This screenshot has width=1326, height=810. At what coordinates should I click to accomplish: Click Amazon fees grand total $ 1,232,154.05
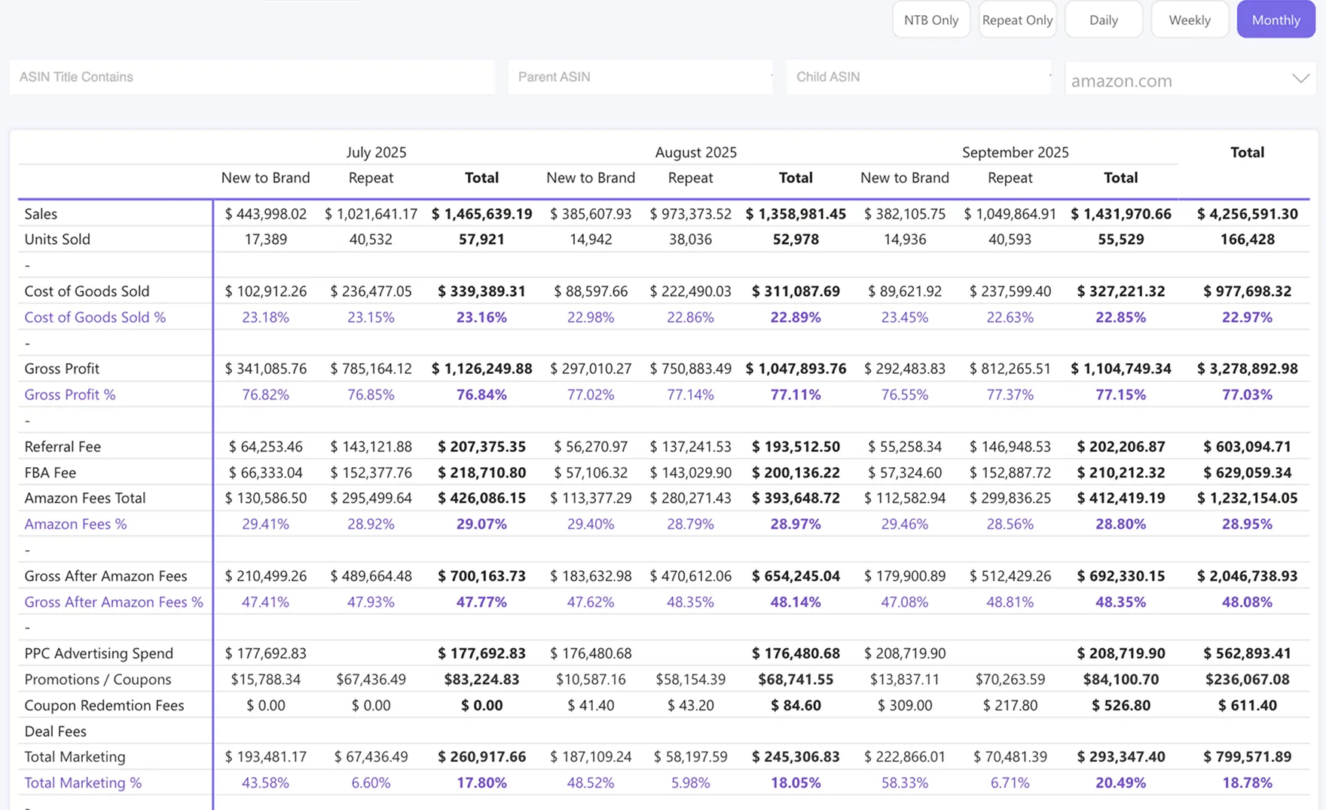1247,498
